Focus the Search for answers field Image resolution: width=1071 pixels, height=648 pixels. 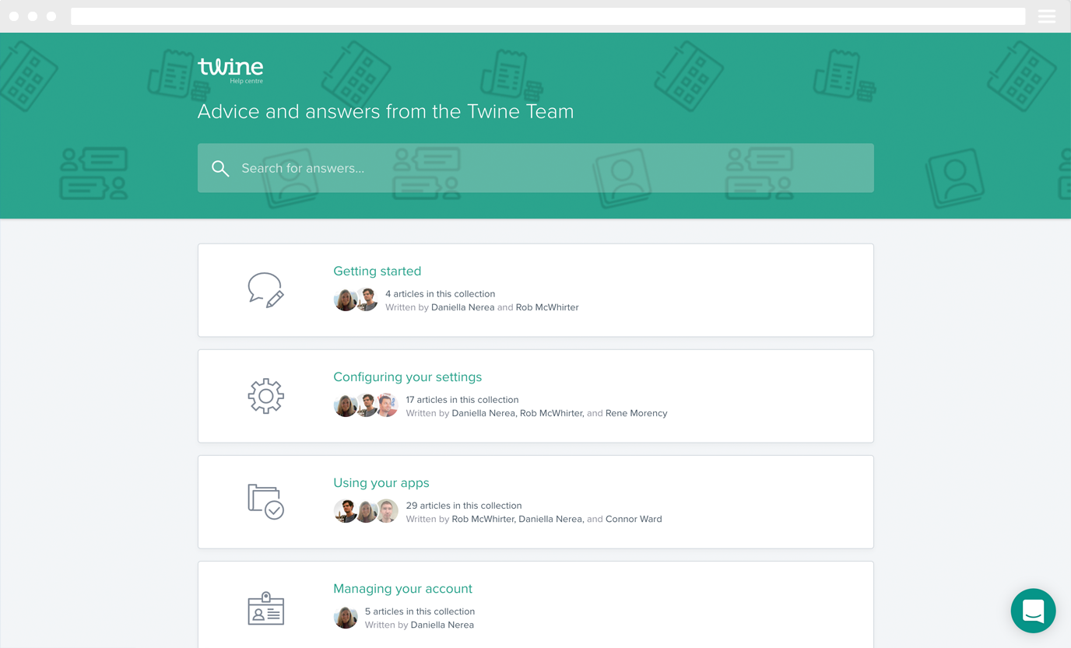tap(545, 168)
